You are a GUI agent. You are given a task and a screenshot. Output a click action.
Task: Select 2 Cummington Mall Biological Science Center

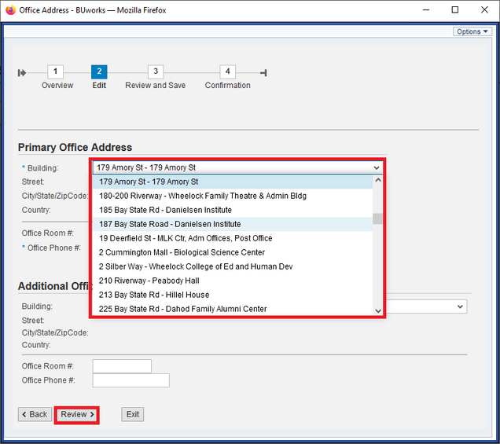pyautogui.click(x=233, y=252)
